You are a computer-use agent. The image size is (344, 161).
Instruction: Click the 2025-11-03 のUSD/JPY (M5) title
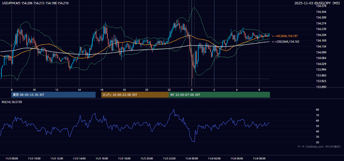[x=318, y=3]
